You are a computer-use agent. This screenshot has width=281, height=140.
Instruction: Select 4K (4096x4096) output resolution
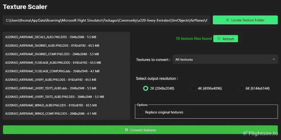(x=193, y=88)
